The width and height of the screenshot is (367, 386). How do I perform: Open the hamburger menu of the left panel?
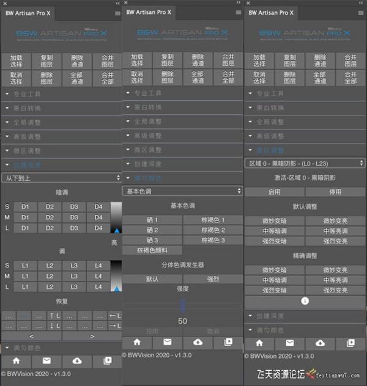pyautogui.click(x=117, y=13)
